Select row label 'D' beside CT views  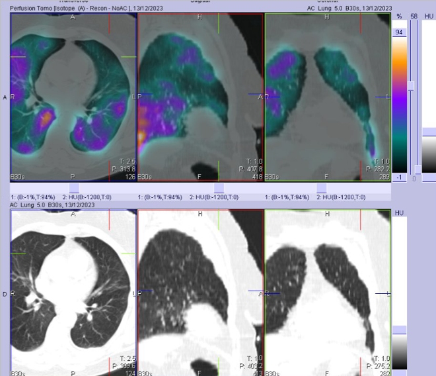pyautogui.click(x=5, y=295)
